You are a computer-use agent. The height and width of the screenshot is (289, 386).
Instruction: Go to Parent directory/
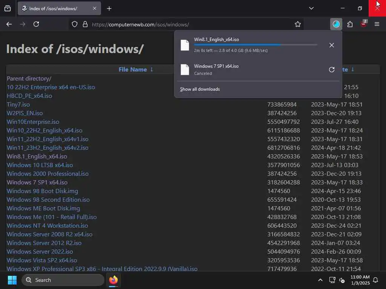point(29,79)
